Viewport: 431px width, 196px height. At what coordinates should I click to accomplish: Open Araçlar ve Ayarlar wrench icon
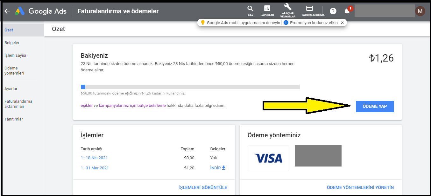[x=287, y=7]
